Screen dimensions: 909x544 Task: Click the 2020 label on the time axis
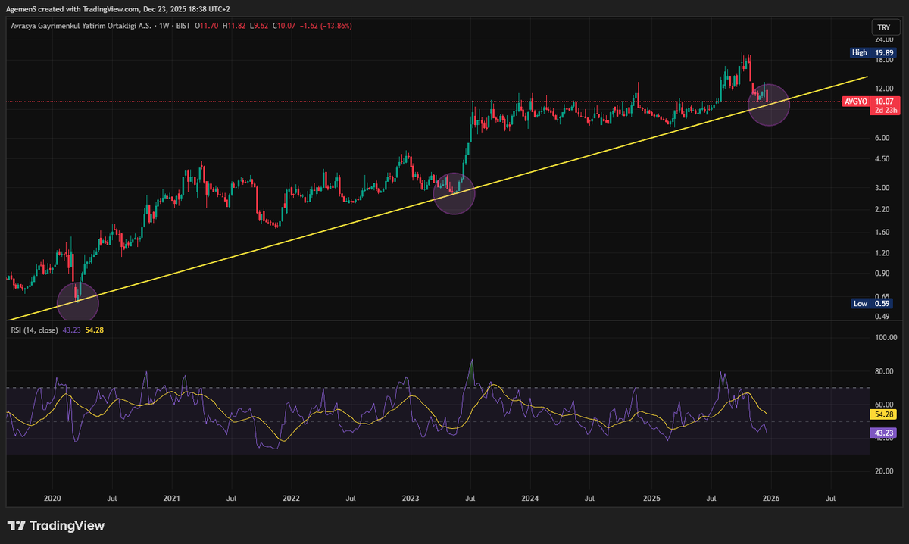tap(52, 499)
